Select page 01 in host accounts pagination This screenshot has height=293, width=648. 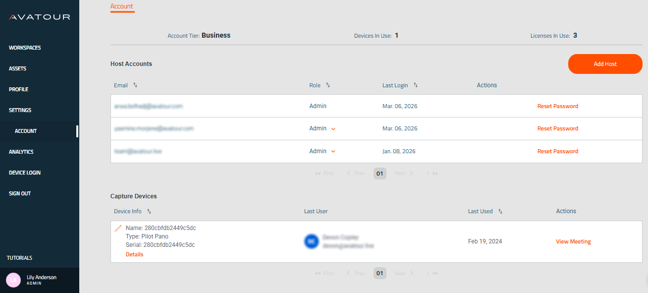tap(379, 173)
